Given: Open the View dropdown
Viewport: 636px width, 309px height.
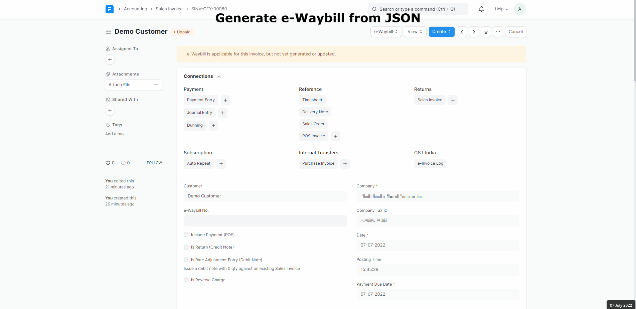Looking at the screenshot, I should tap(415, 32).
